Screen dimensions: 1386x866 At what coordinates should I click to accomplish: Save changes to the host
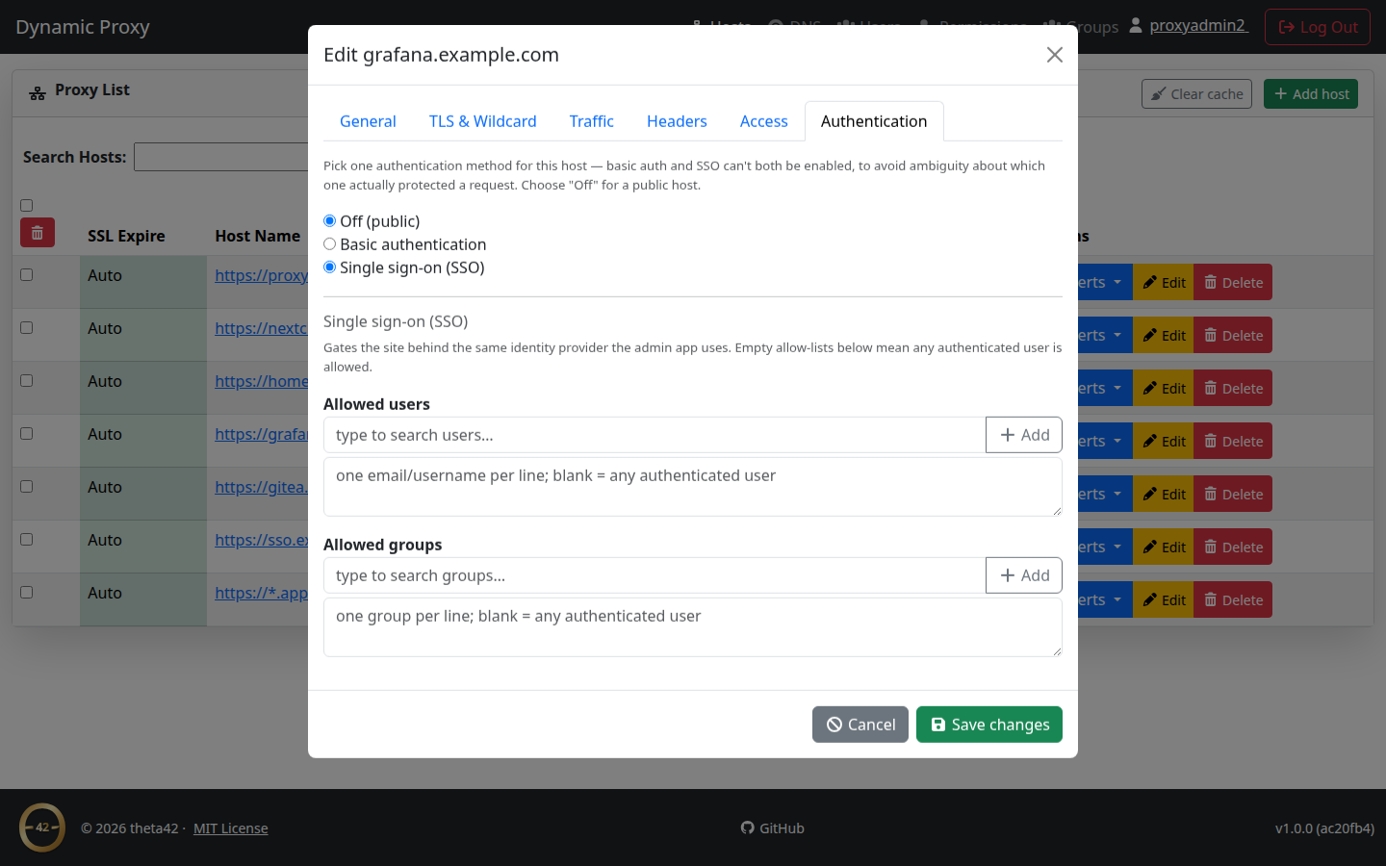click(x=989, y=725)
